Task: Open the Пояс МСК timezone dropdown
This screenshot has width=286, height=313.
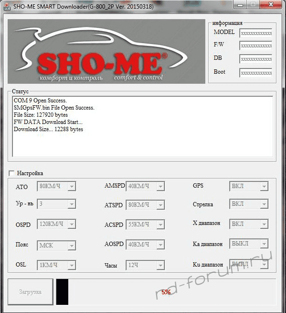Action: (x=56, y=246)
